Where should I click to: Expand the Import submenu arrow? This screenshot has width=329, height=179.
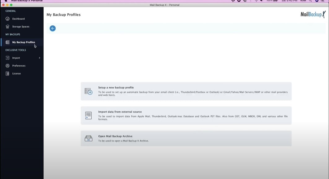pos(39,58)
